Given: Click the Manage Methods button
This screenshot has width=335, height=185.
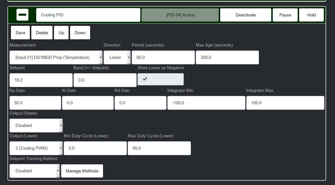Looking at the screenshot, I should tap(82, 171).
